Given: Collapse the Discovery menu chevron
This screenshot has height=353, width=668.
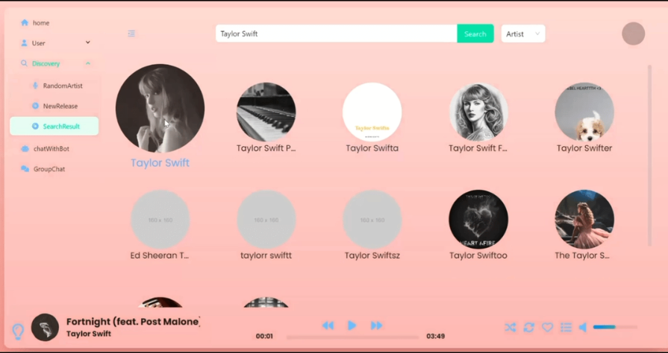Looking at the screenshot, I should (88, 63).
